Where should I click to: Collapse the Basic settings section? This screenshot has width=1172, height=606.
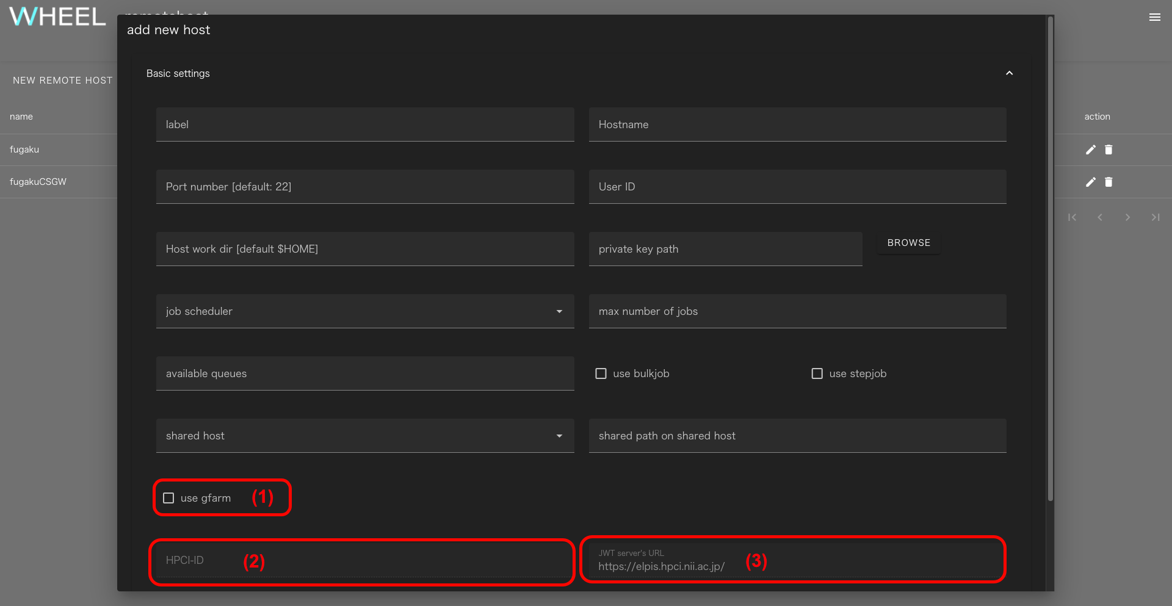click(x=1009, y=73)
